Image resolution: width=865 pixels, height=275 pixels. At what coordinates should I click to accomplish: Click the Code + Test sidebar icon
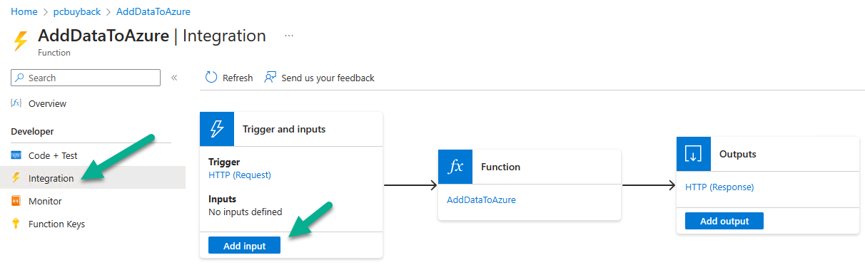(x=16, y=155)
